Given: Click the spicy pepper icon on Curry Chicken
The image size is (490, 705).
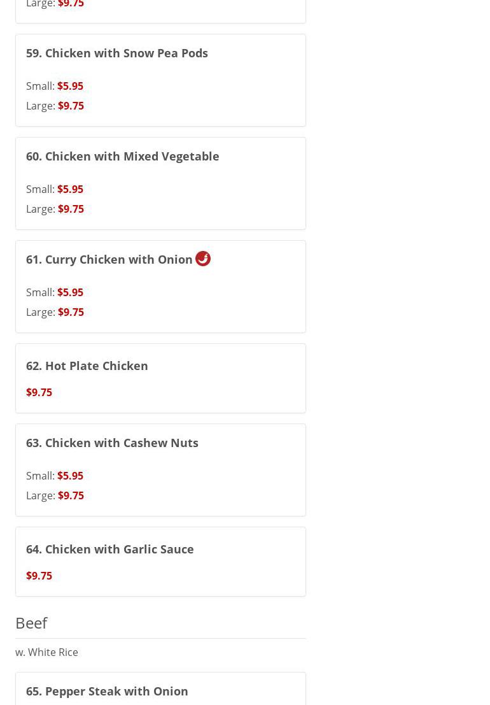Looking at the screenshot, I should [x=202, y=259].
